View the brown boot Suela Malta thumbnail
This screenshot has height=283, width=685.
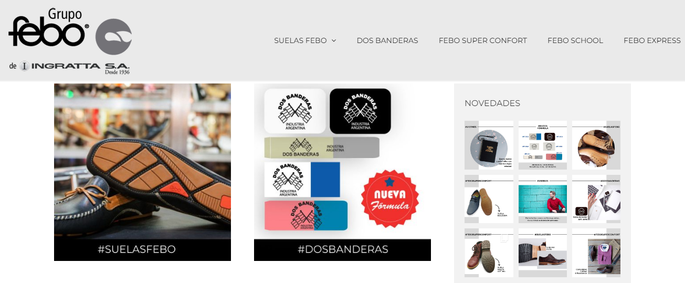point(489,253)
